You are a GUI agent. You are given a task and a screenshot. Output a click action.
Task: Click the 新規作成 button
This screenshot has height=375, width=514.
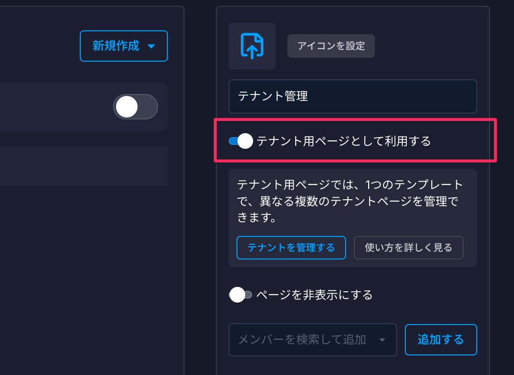tap(123, 46)
